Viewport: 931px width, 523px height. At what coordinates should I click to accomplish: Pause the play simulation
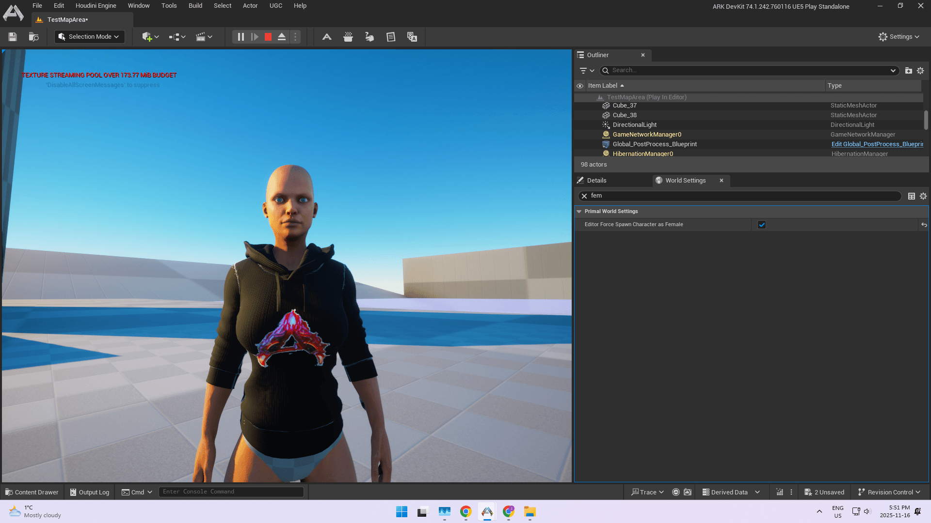241,37
